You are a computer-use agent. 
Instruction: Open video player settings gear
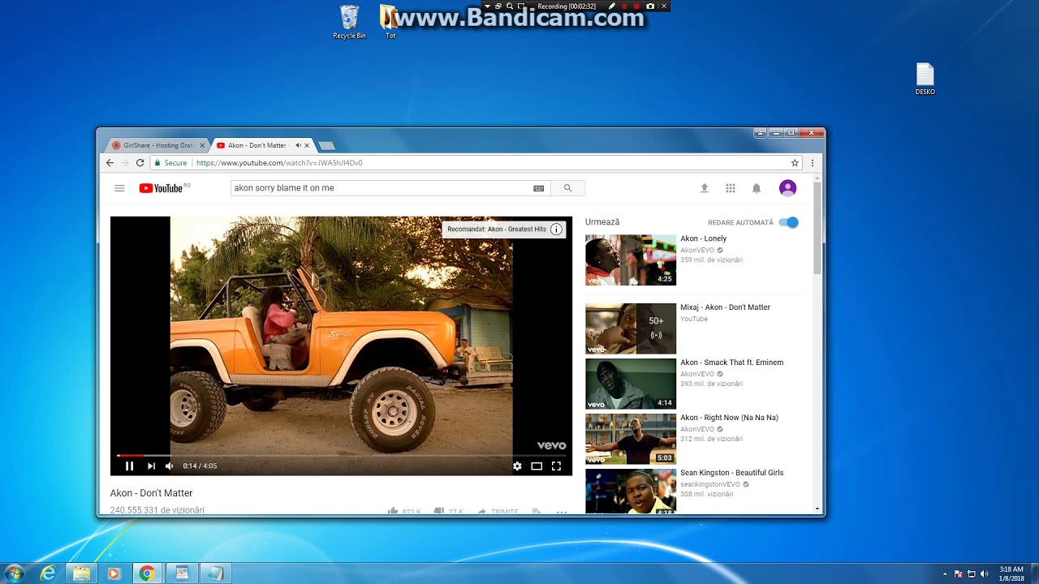coord(517,466)
